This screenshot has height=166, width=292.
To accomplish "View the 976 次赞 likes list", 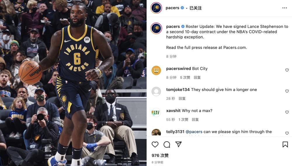I will tap(160, 155).
